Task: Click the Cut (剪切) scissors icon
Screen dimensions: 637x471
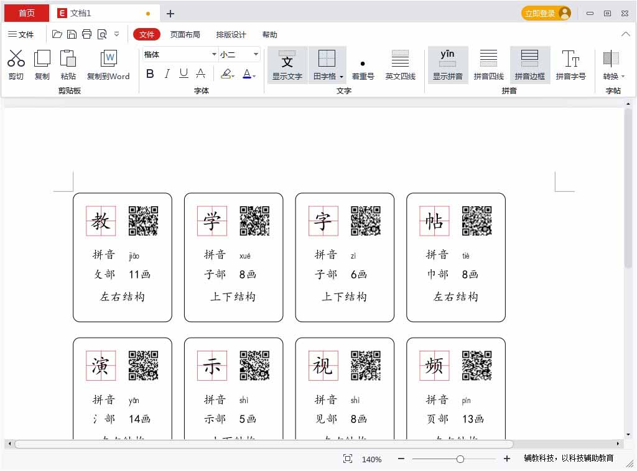Action: tap(16, 59)
